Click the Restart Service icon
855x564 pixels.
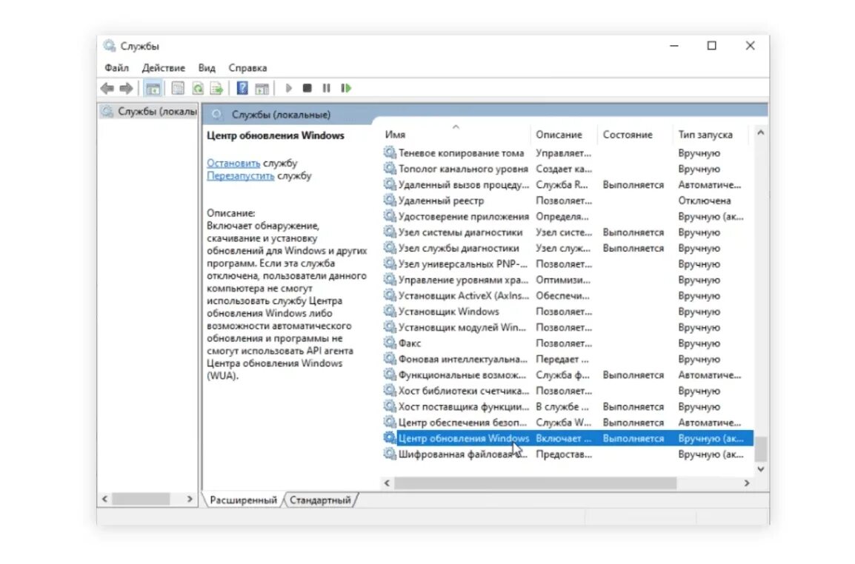346,88
